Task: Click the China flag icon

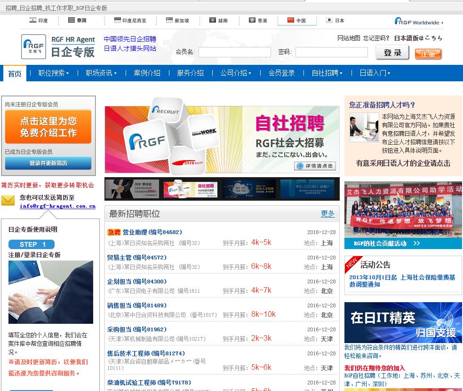Action: pos(291,20)
